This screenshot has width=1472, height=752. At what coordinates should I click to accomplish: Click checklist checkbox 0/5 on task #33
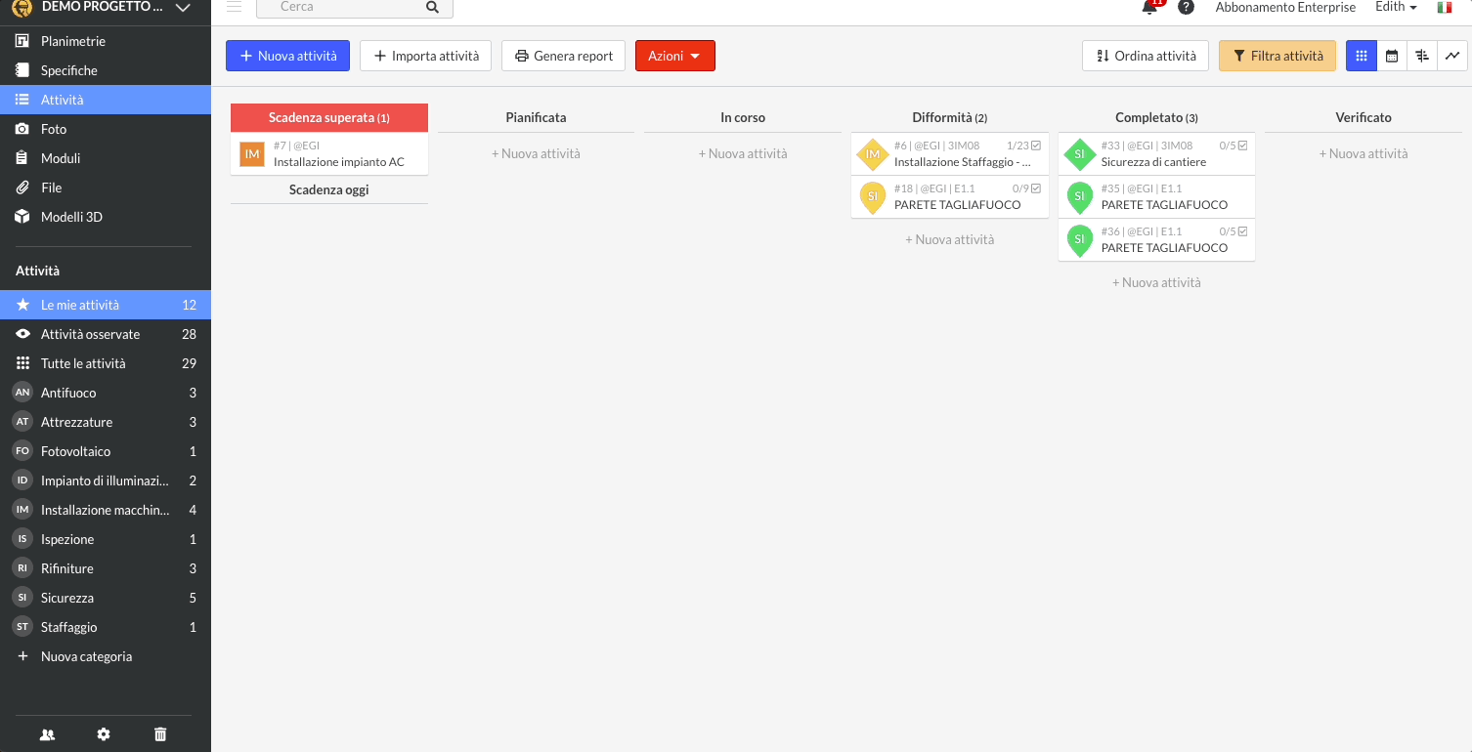(1243, 146)
